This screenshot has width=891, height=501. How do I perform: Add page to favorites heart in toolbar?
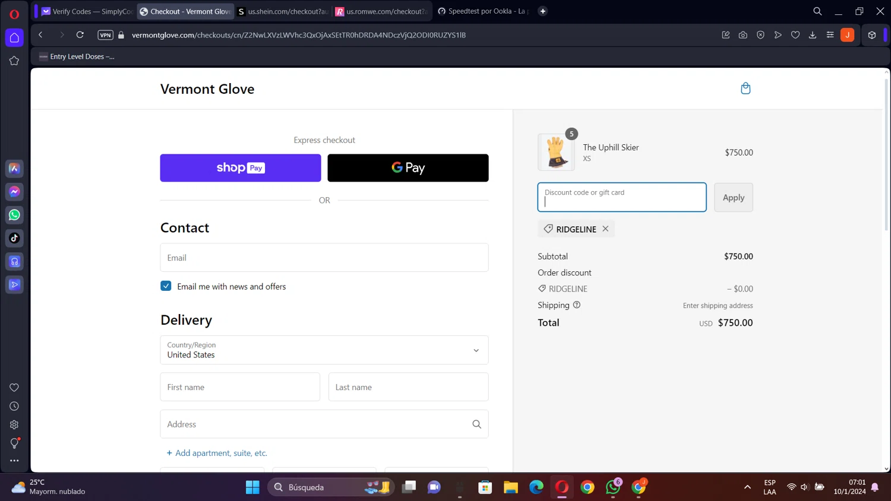click(x=795, y=35)
